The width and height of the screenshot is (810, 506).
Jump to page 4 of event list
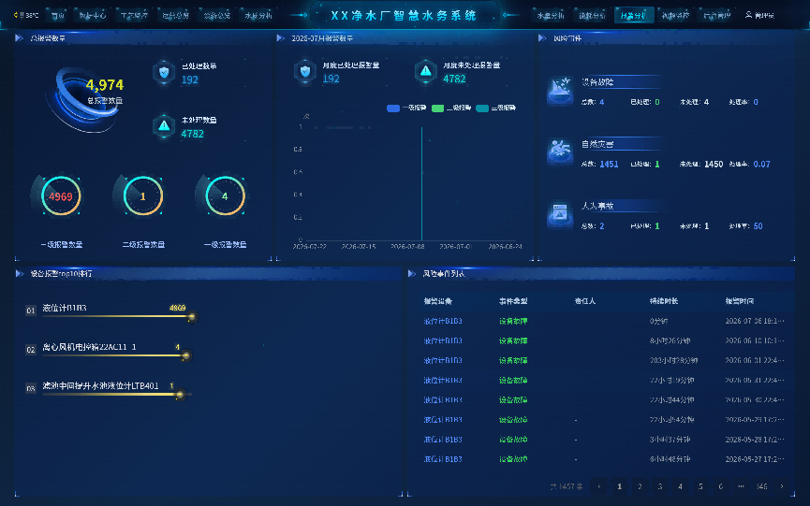[680, 486]
